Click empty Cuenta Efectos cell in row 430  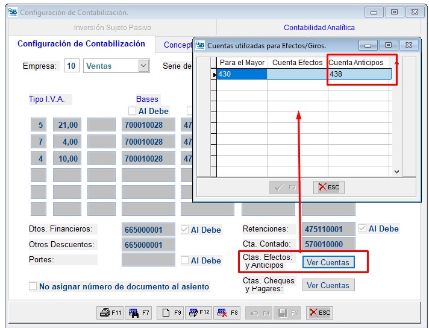298,74
